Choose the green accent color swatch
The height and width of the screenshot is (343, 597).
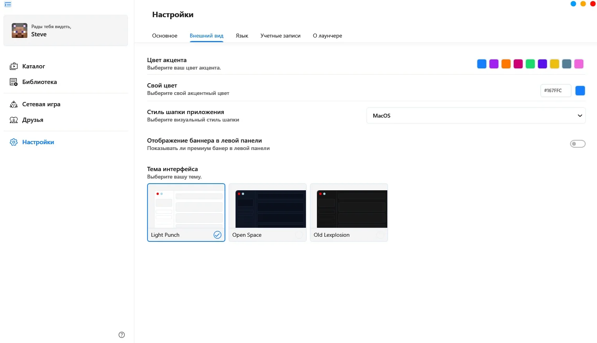coord(530,64)
